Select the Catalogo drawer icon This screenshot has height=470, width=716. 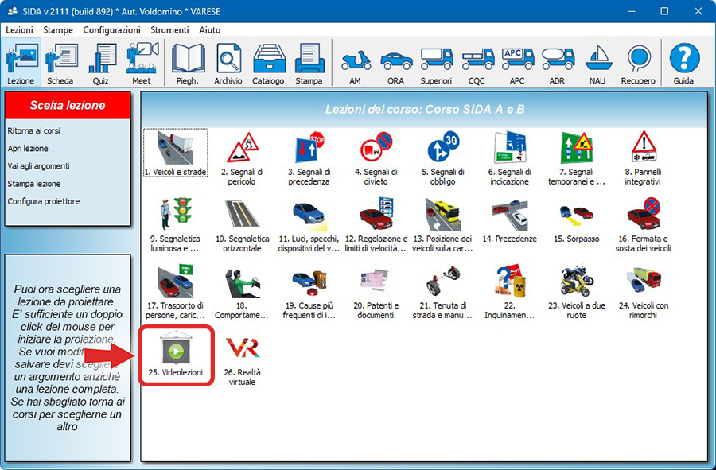click(x=269, y=64)
